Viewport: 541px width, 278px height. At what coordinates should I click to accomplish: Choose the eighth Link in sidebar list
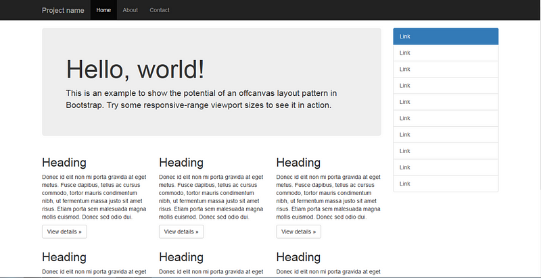coord(445,151)
